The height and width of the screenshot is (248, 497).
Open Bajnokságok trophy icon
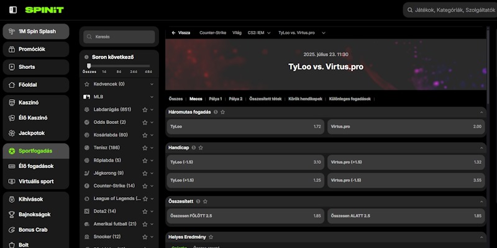click(x=12, y=215)
